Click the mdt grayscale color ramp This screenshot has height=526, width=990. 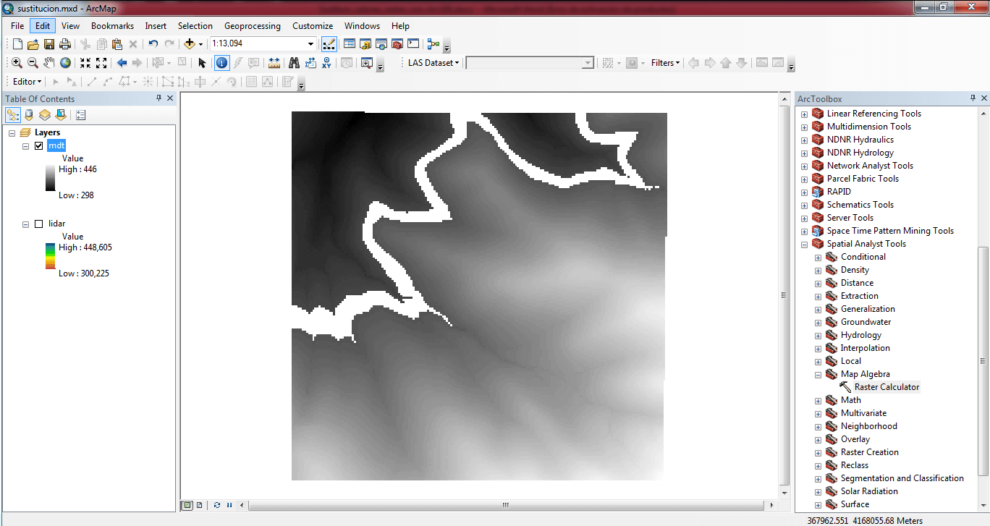(x=50, y=178)
